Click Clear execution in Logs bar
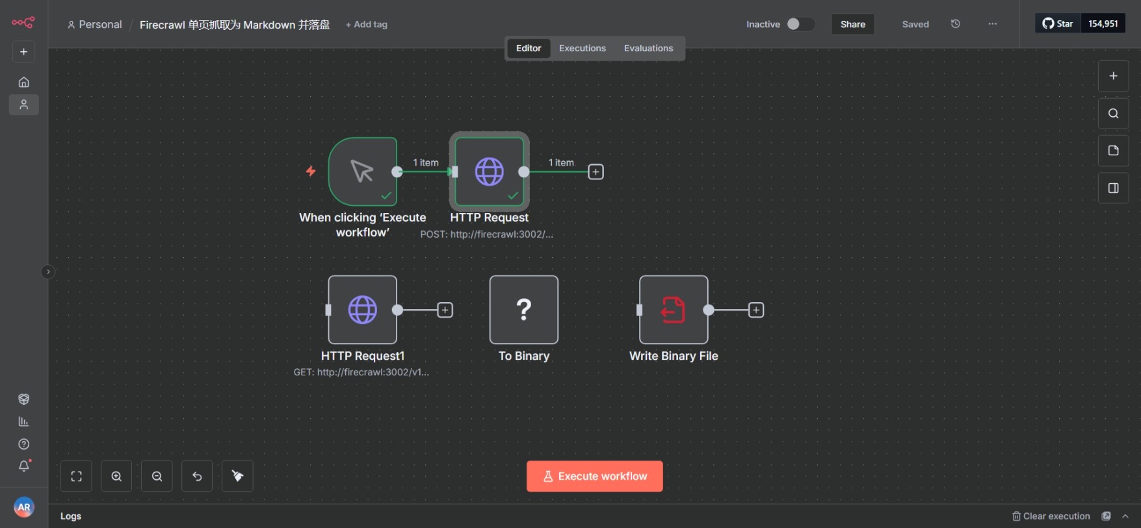Screen dimensions: 1141x528 click(x=1051, y=516)
